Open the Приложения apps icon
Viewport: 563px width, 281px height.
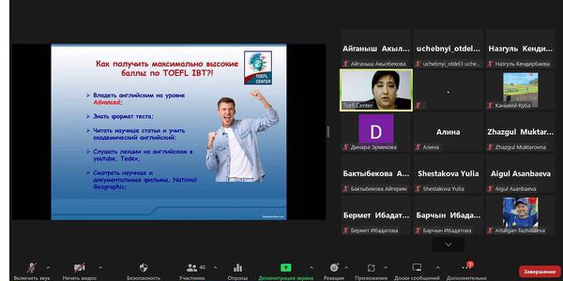(x=371, y=268)
